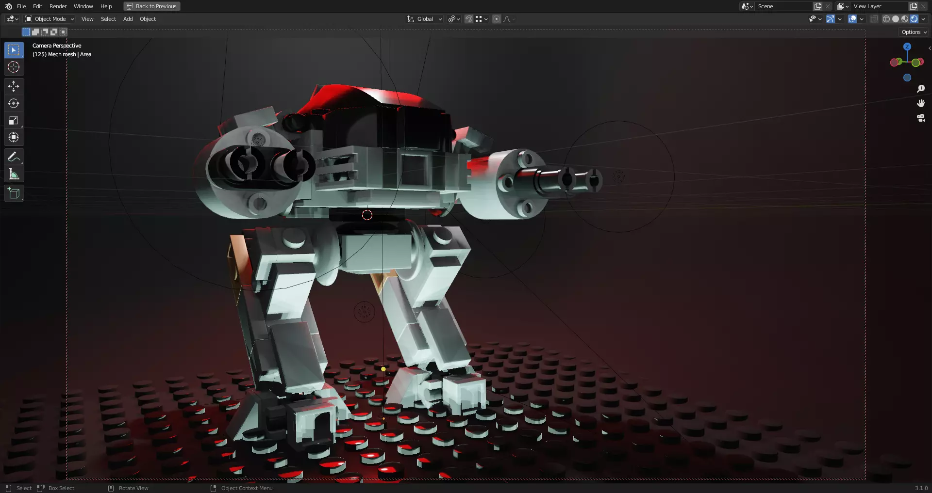The width and height of the screenshot is (932, 493).
Task: Toggle proportional editing
Action: pyautogui.click(x=497, y=19)
